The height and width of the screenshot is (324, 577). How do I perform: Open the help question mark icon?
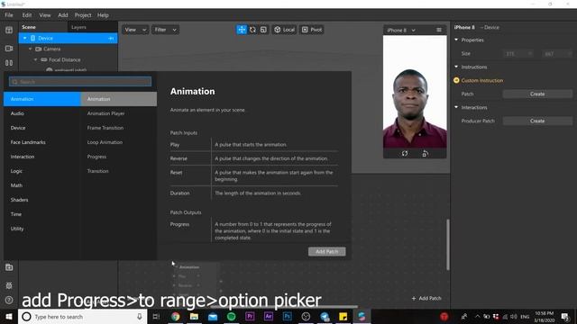coord(9,300)
